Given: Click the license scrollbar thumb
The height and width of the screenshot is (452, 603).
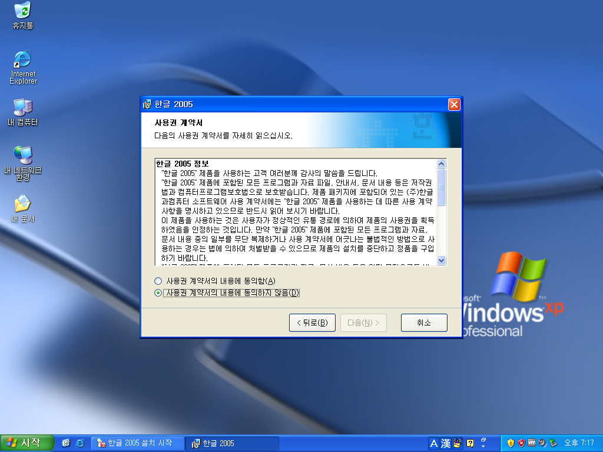Looking at the screenshot, I should pyautogui.click(x=442, y=187).
